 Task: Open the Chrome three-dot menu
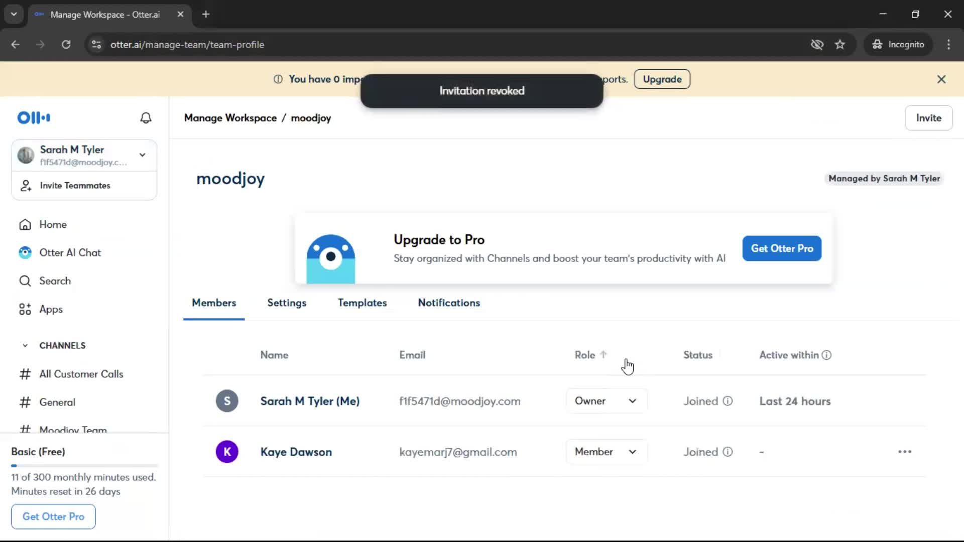[x=948, y=45]
